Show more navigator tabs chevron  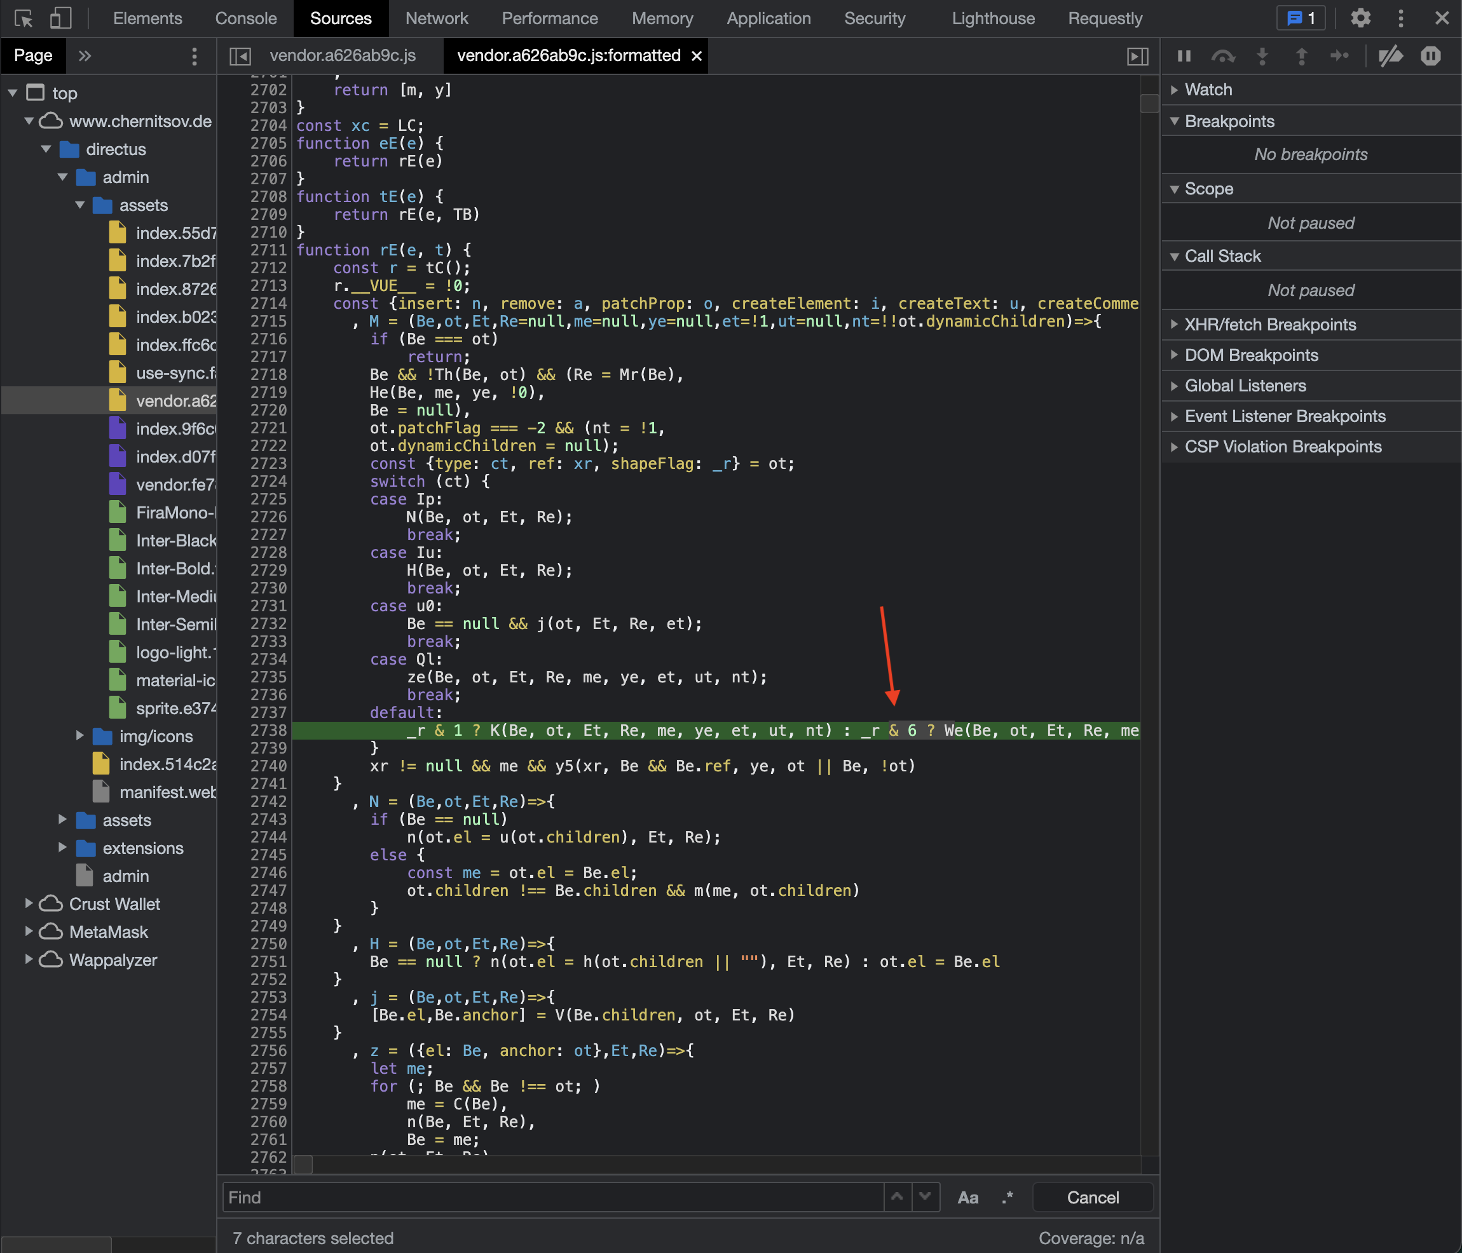(x=85, y=56)
